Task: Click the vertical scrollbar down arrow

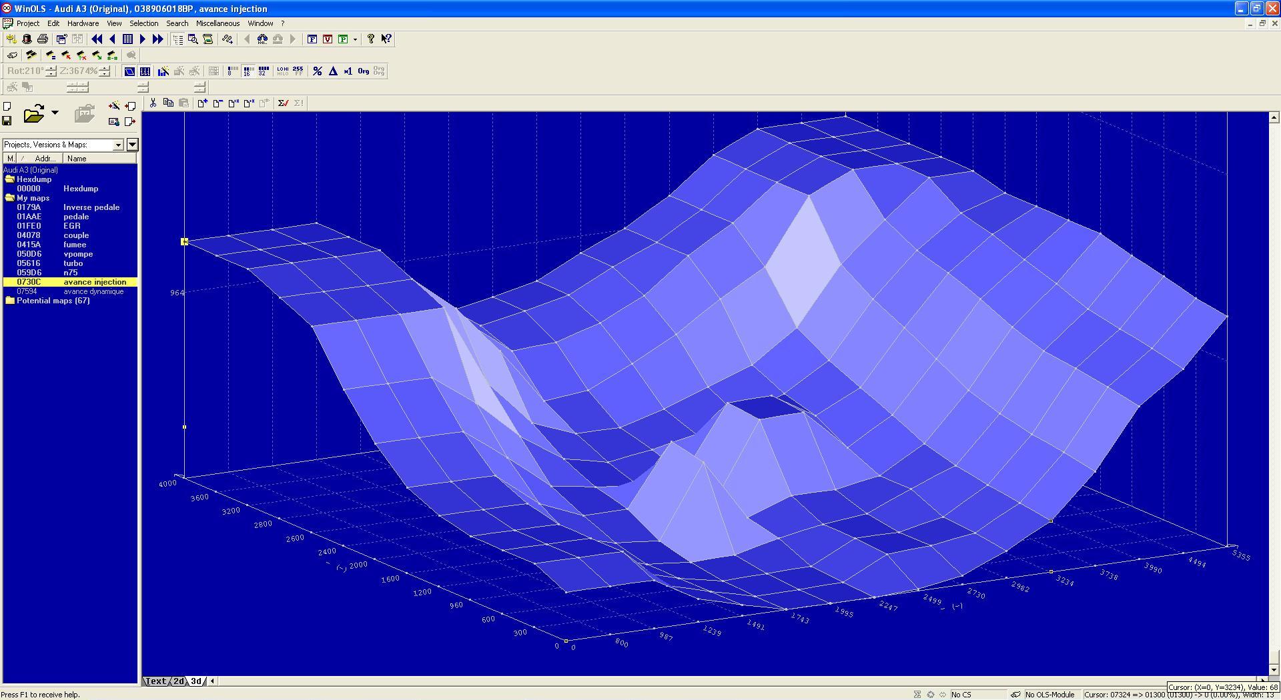Action: click(1274, 669)
